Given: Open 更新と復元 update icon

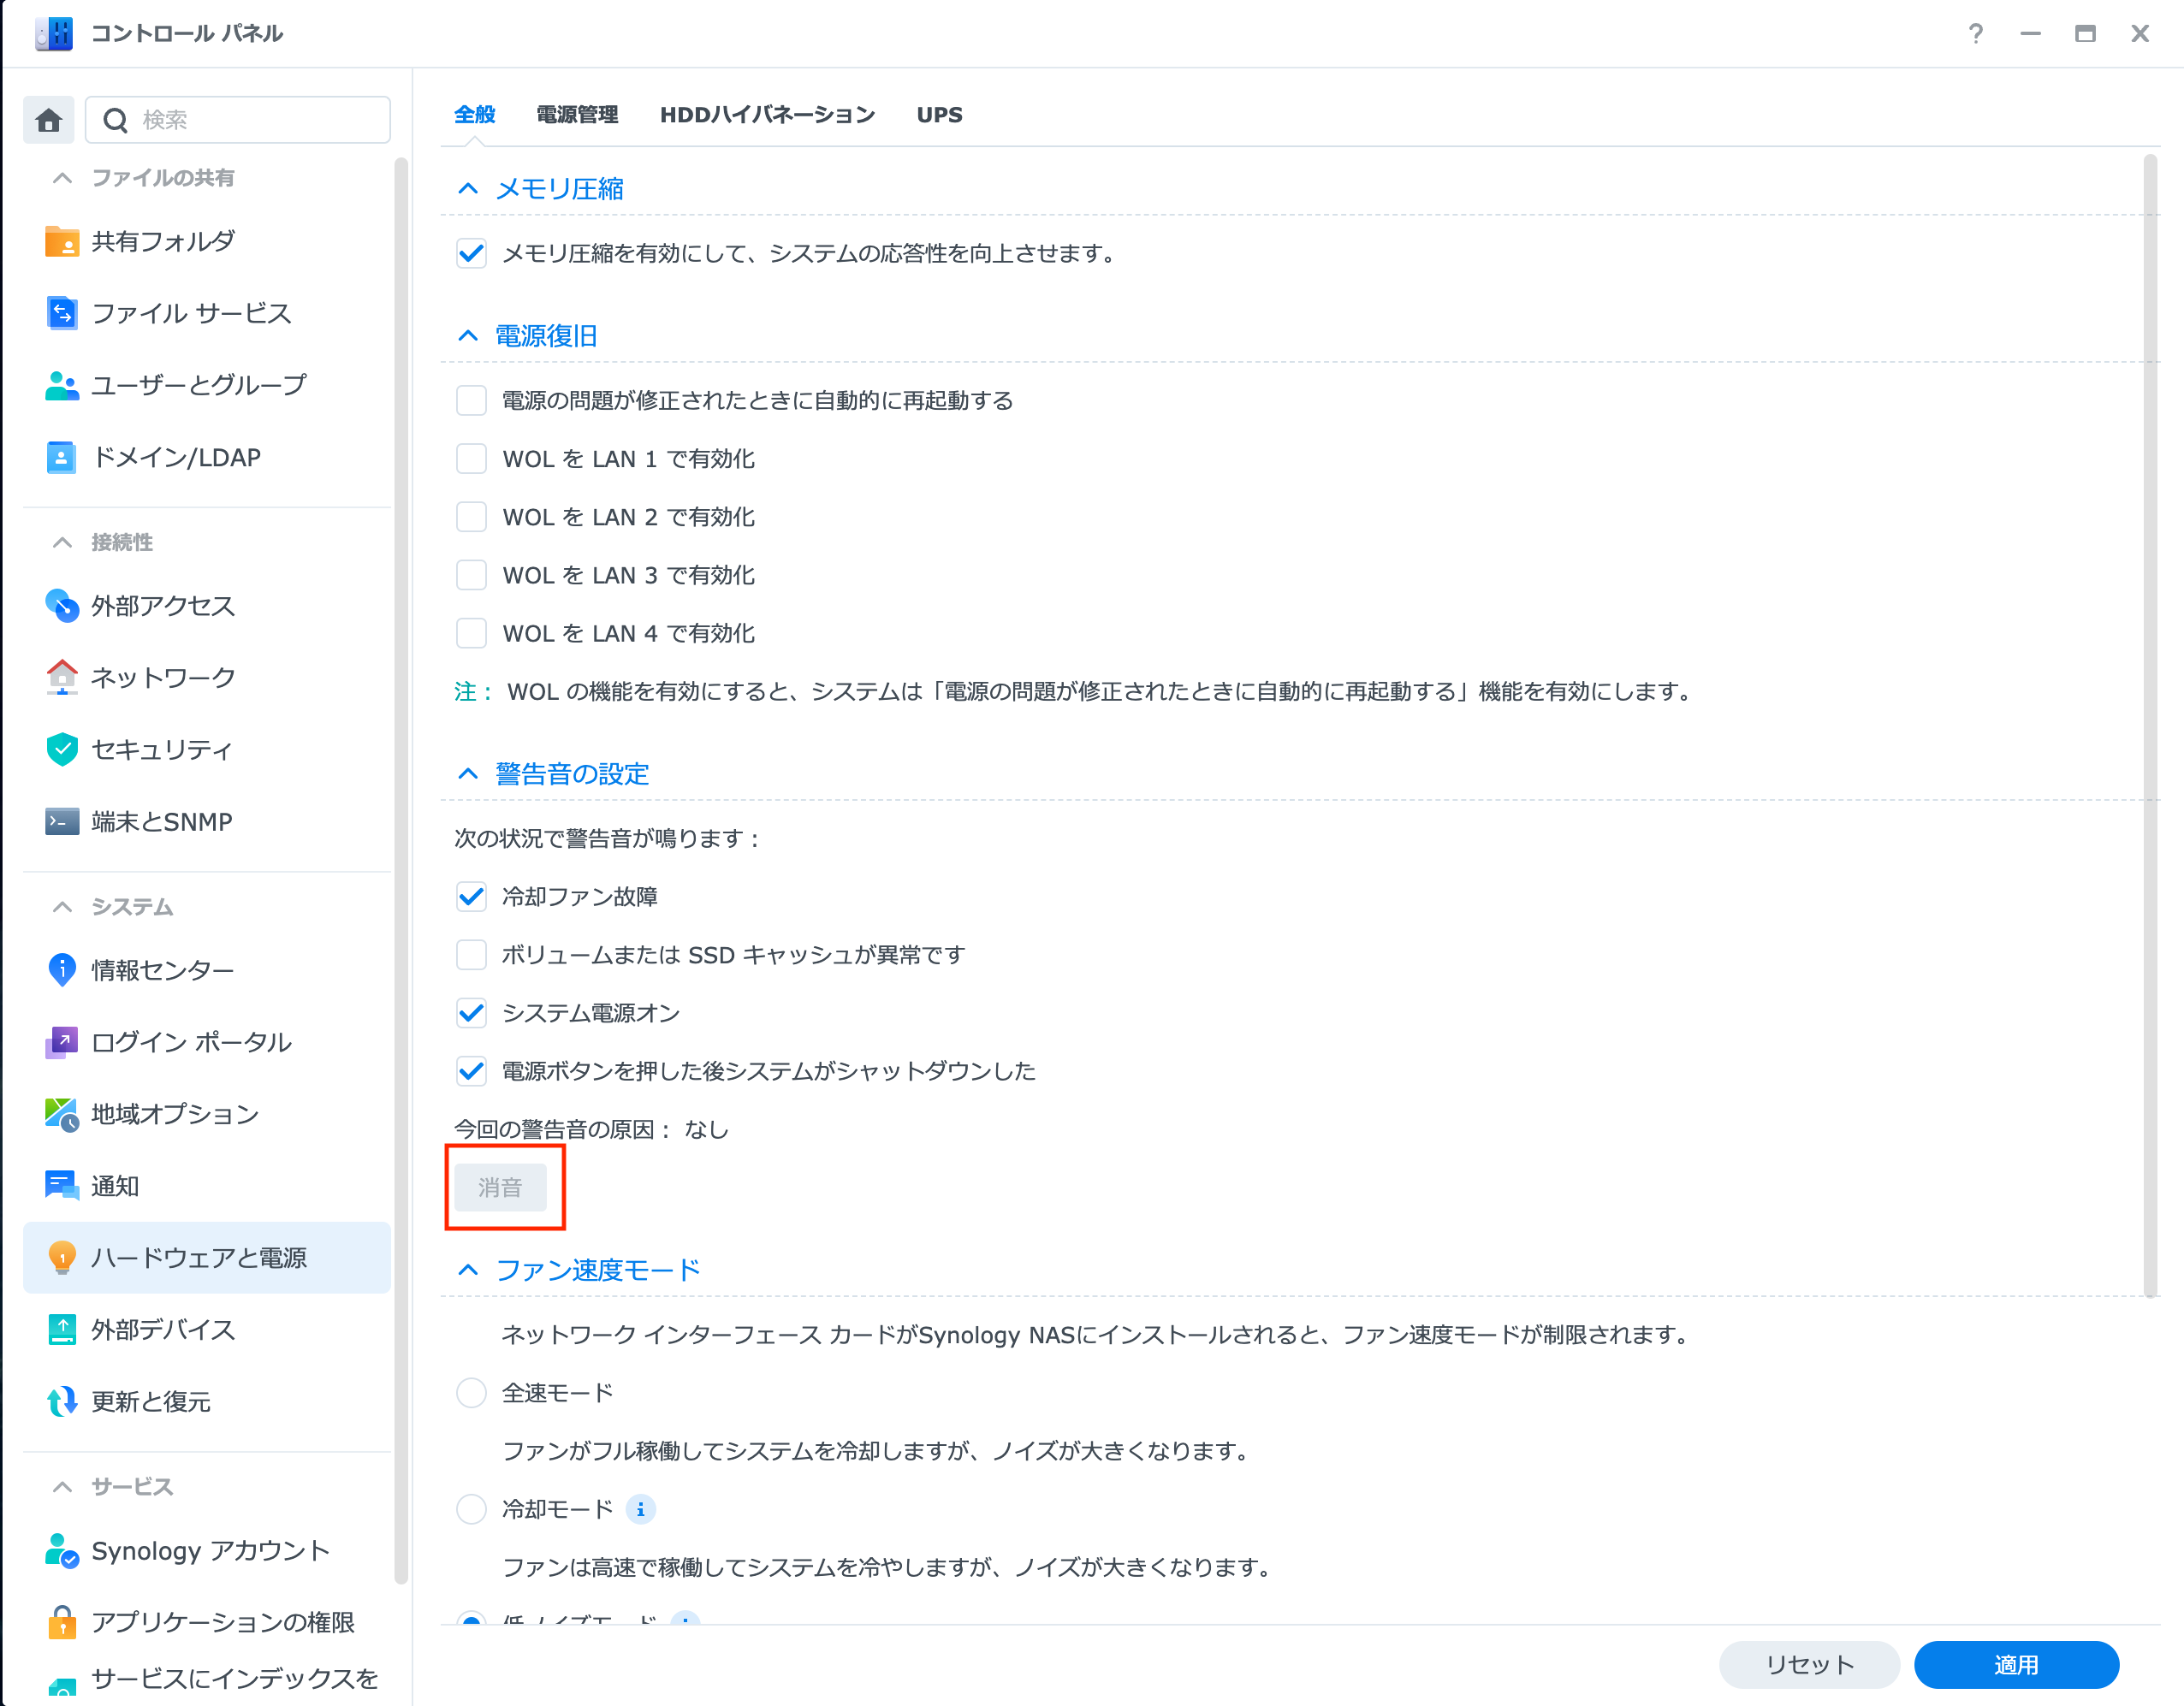Looking at the screenshot, I should click(x=62, y=1401).
